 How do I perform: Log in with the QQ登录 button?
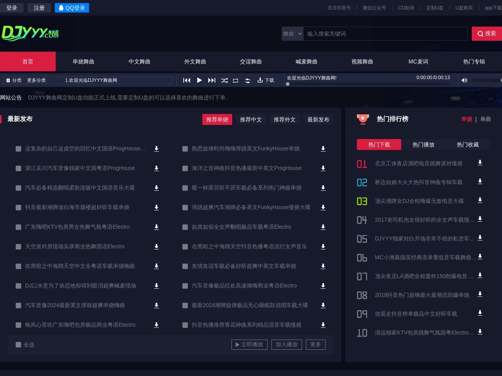click(x=72, y=8)
